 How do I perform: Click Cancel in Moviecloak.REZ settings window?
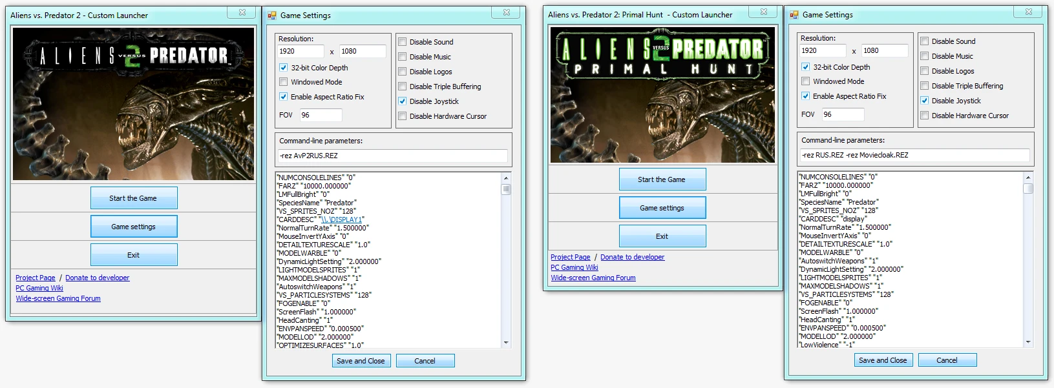(947, 360)
